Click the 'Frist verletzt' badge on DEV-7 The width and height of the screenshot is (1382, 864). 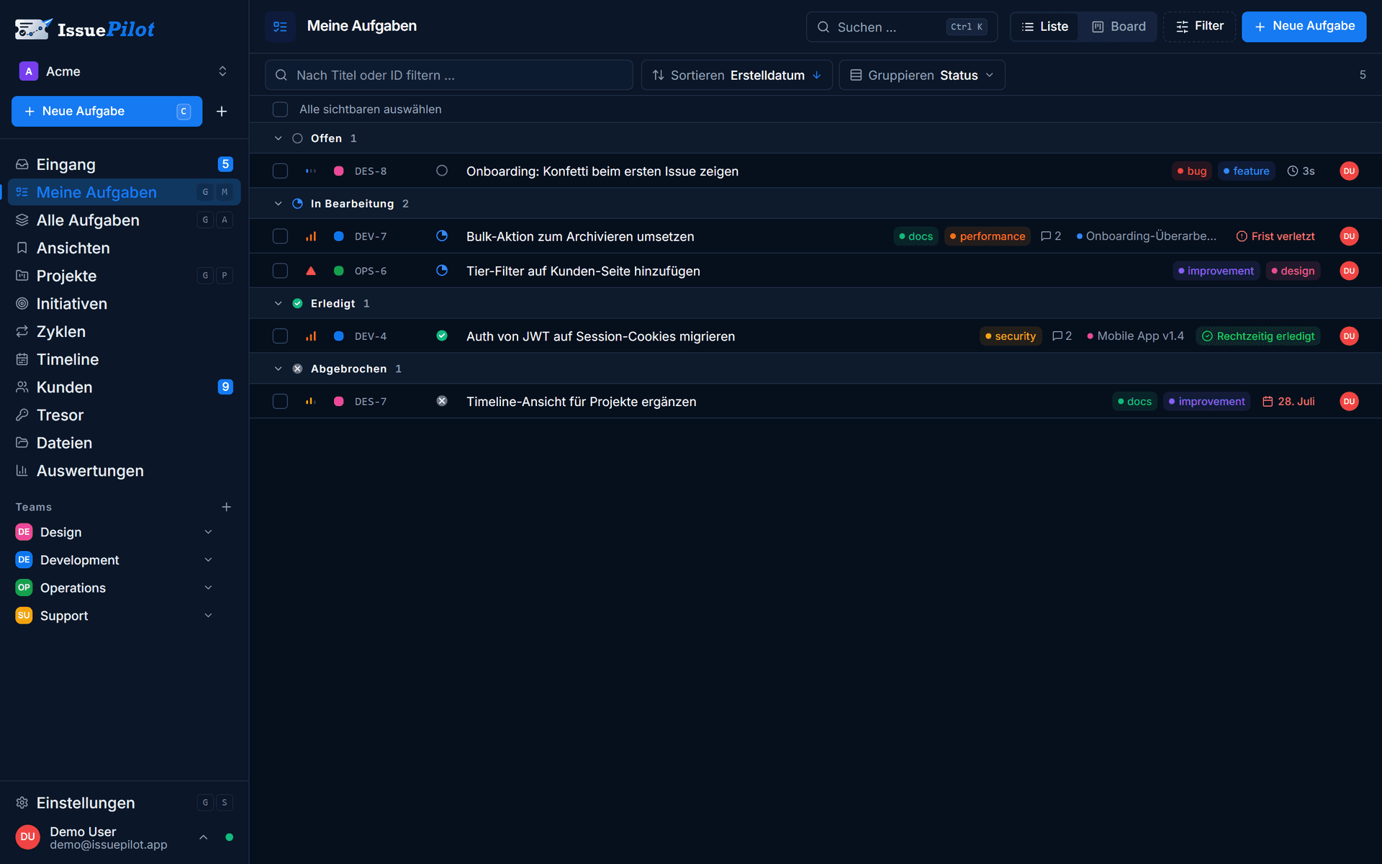point(1275,236)
